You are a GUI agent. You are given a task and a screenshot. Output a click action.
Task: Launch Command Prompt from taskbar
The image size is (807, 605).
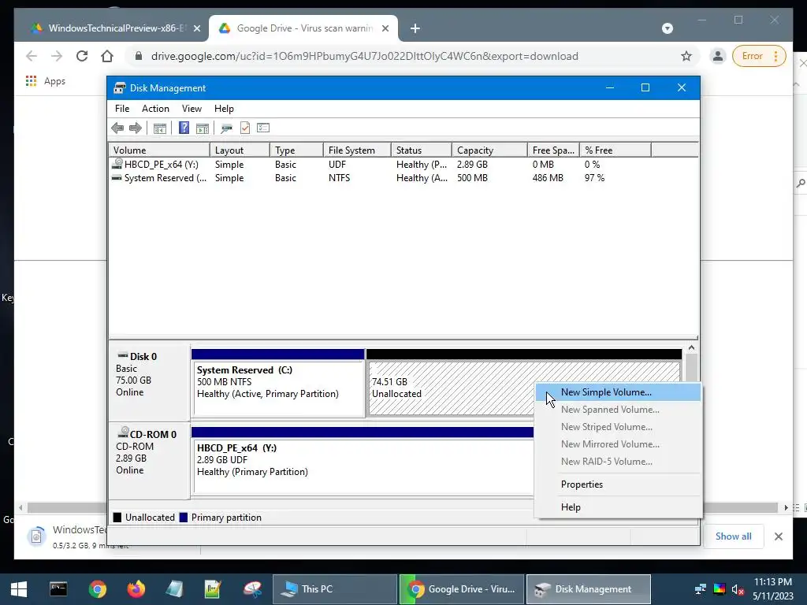pos(58,588)
